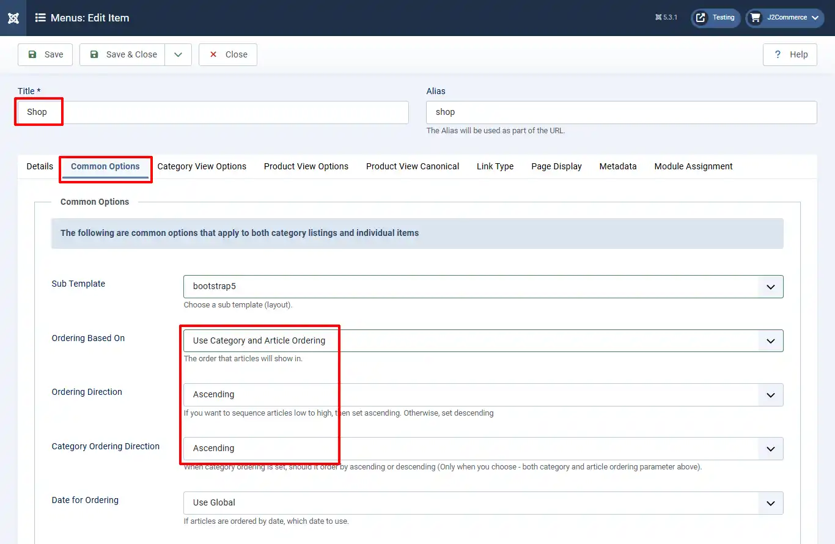The height and width of the screenshot is (544, 835).
Task: Click the Menus list icon in header
Action: (40, 18)
